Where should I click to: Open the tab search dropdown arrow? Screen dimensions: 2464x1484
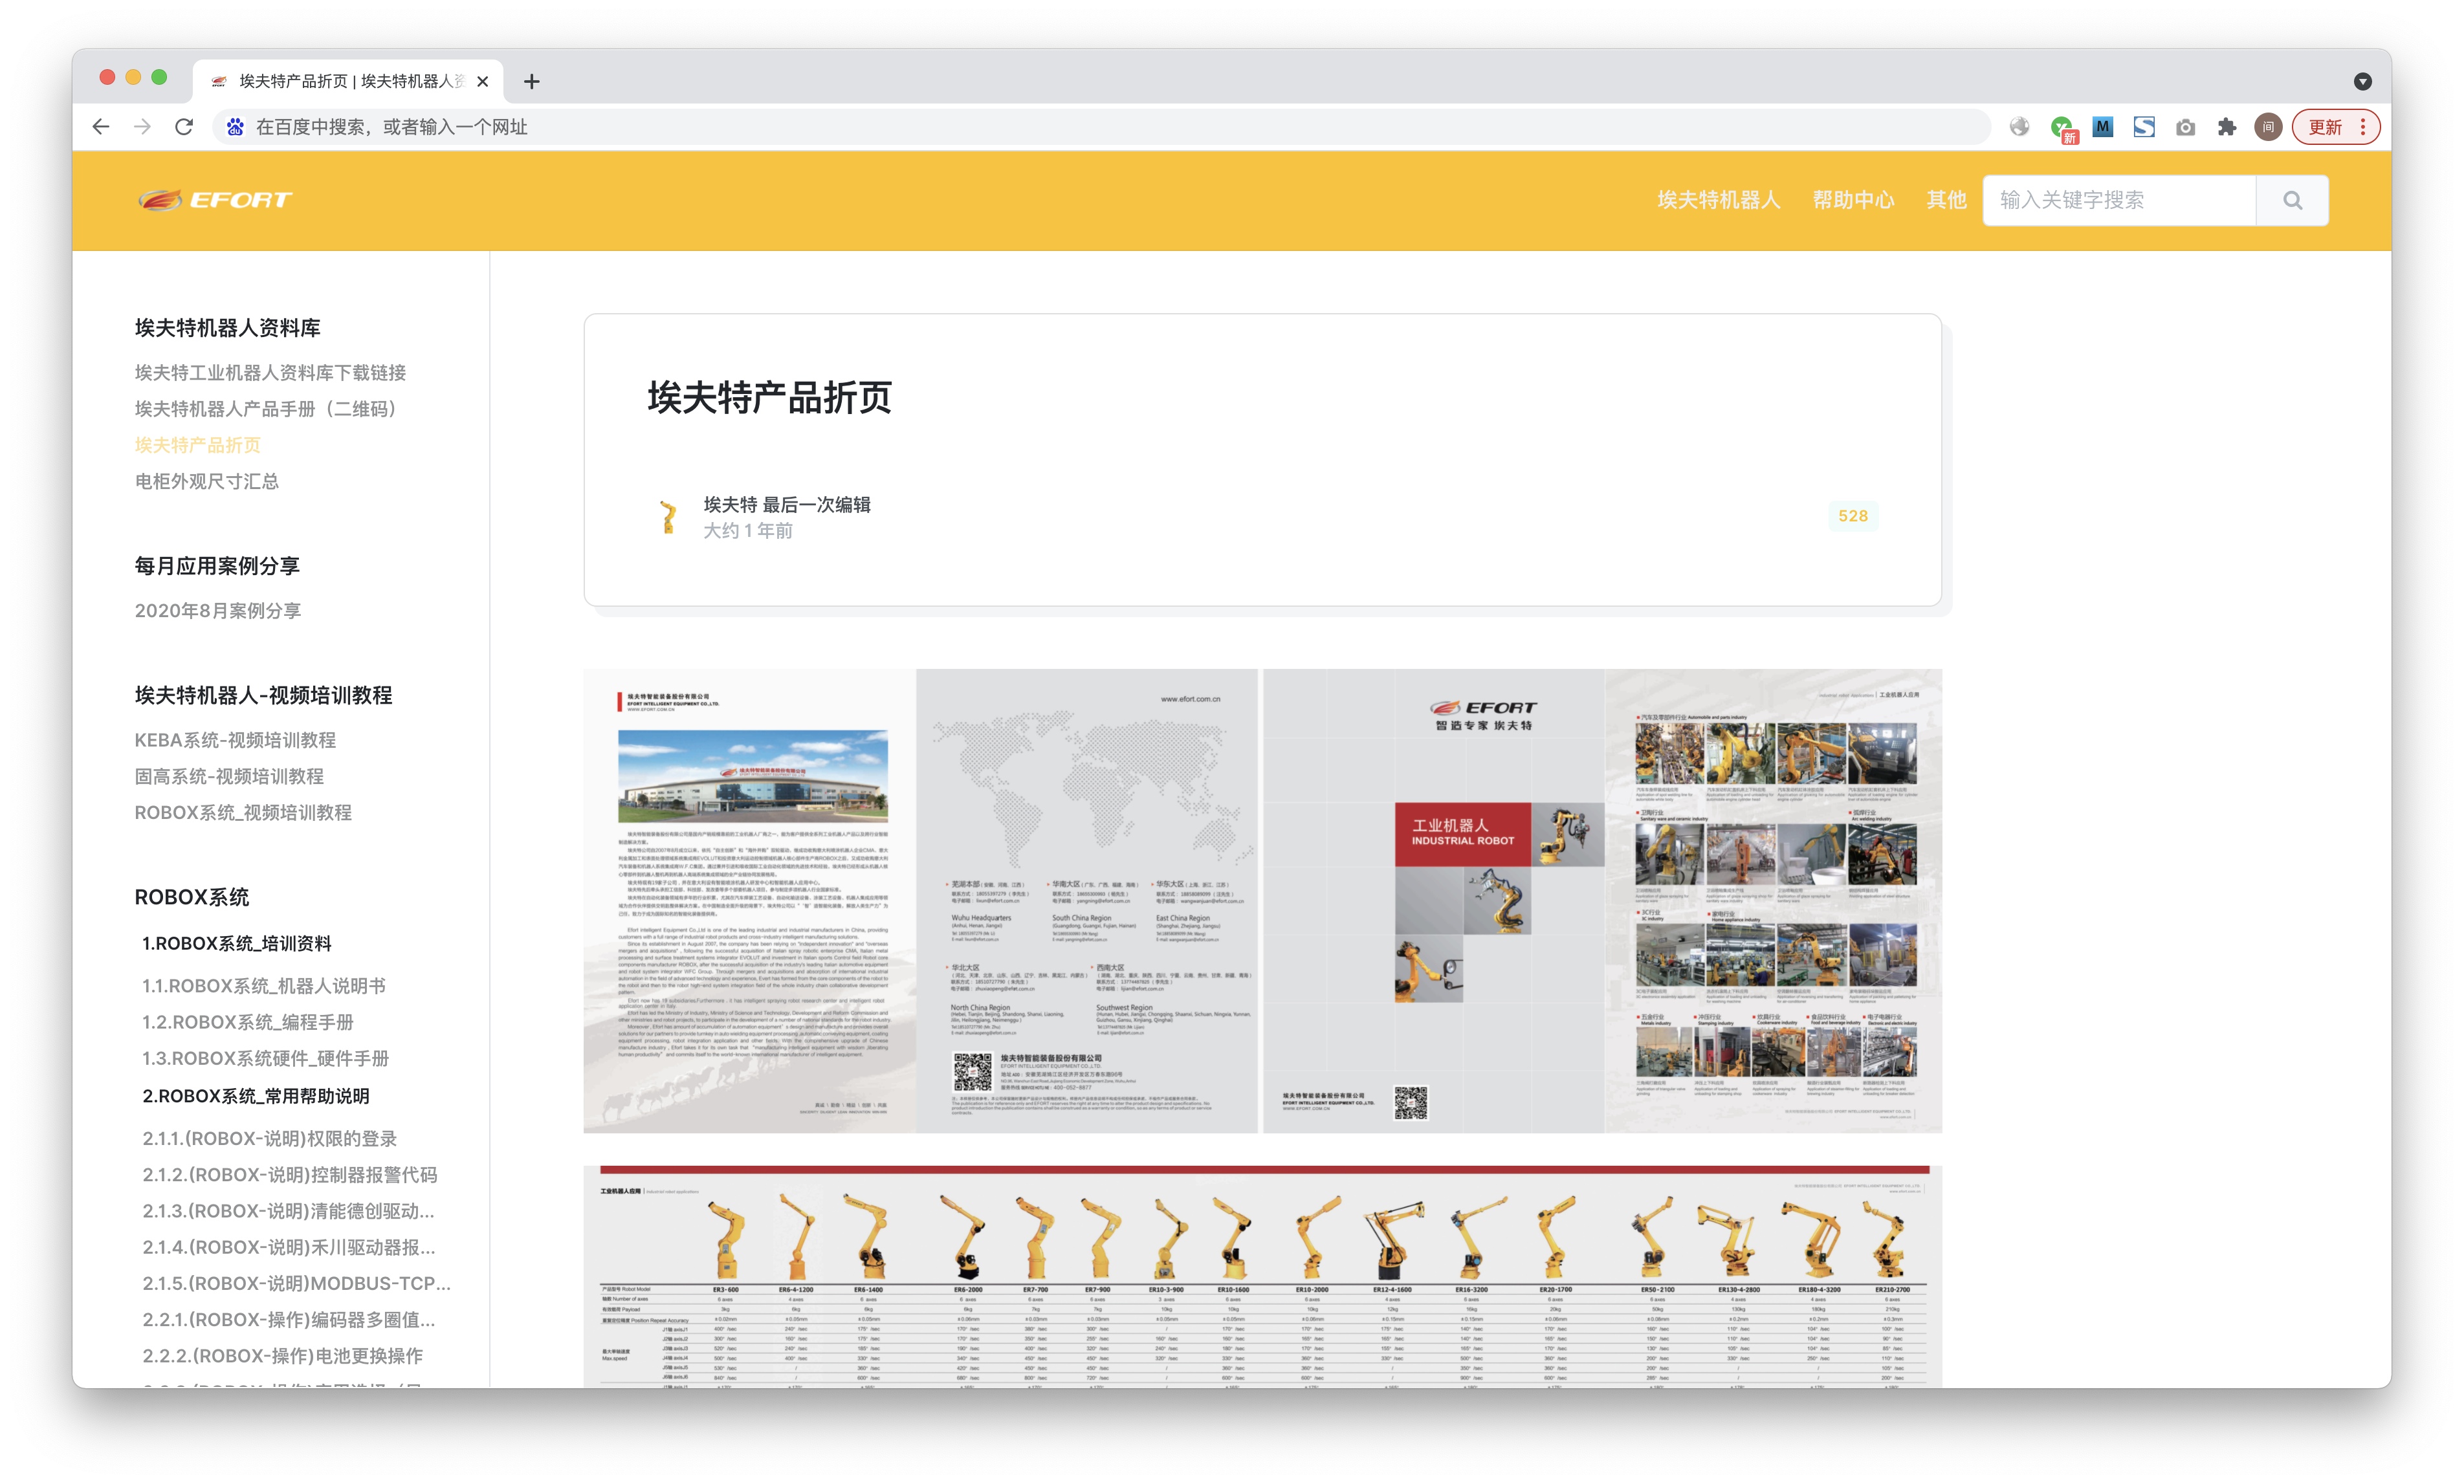(2363, 82)
